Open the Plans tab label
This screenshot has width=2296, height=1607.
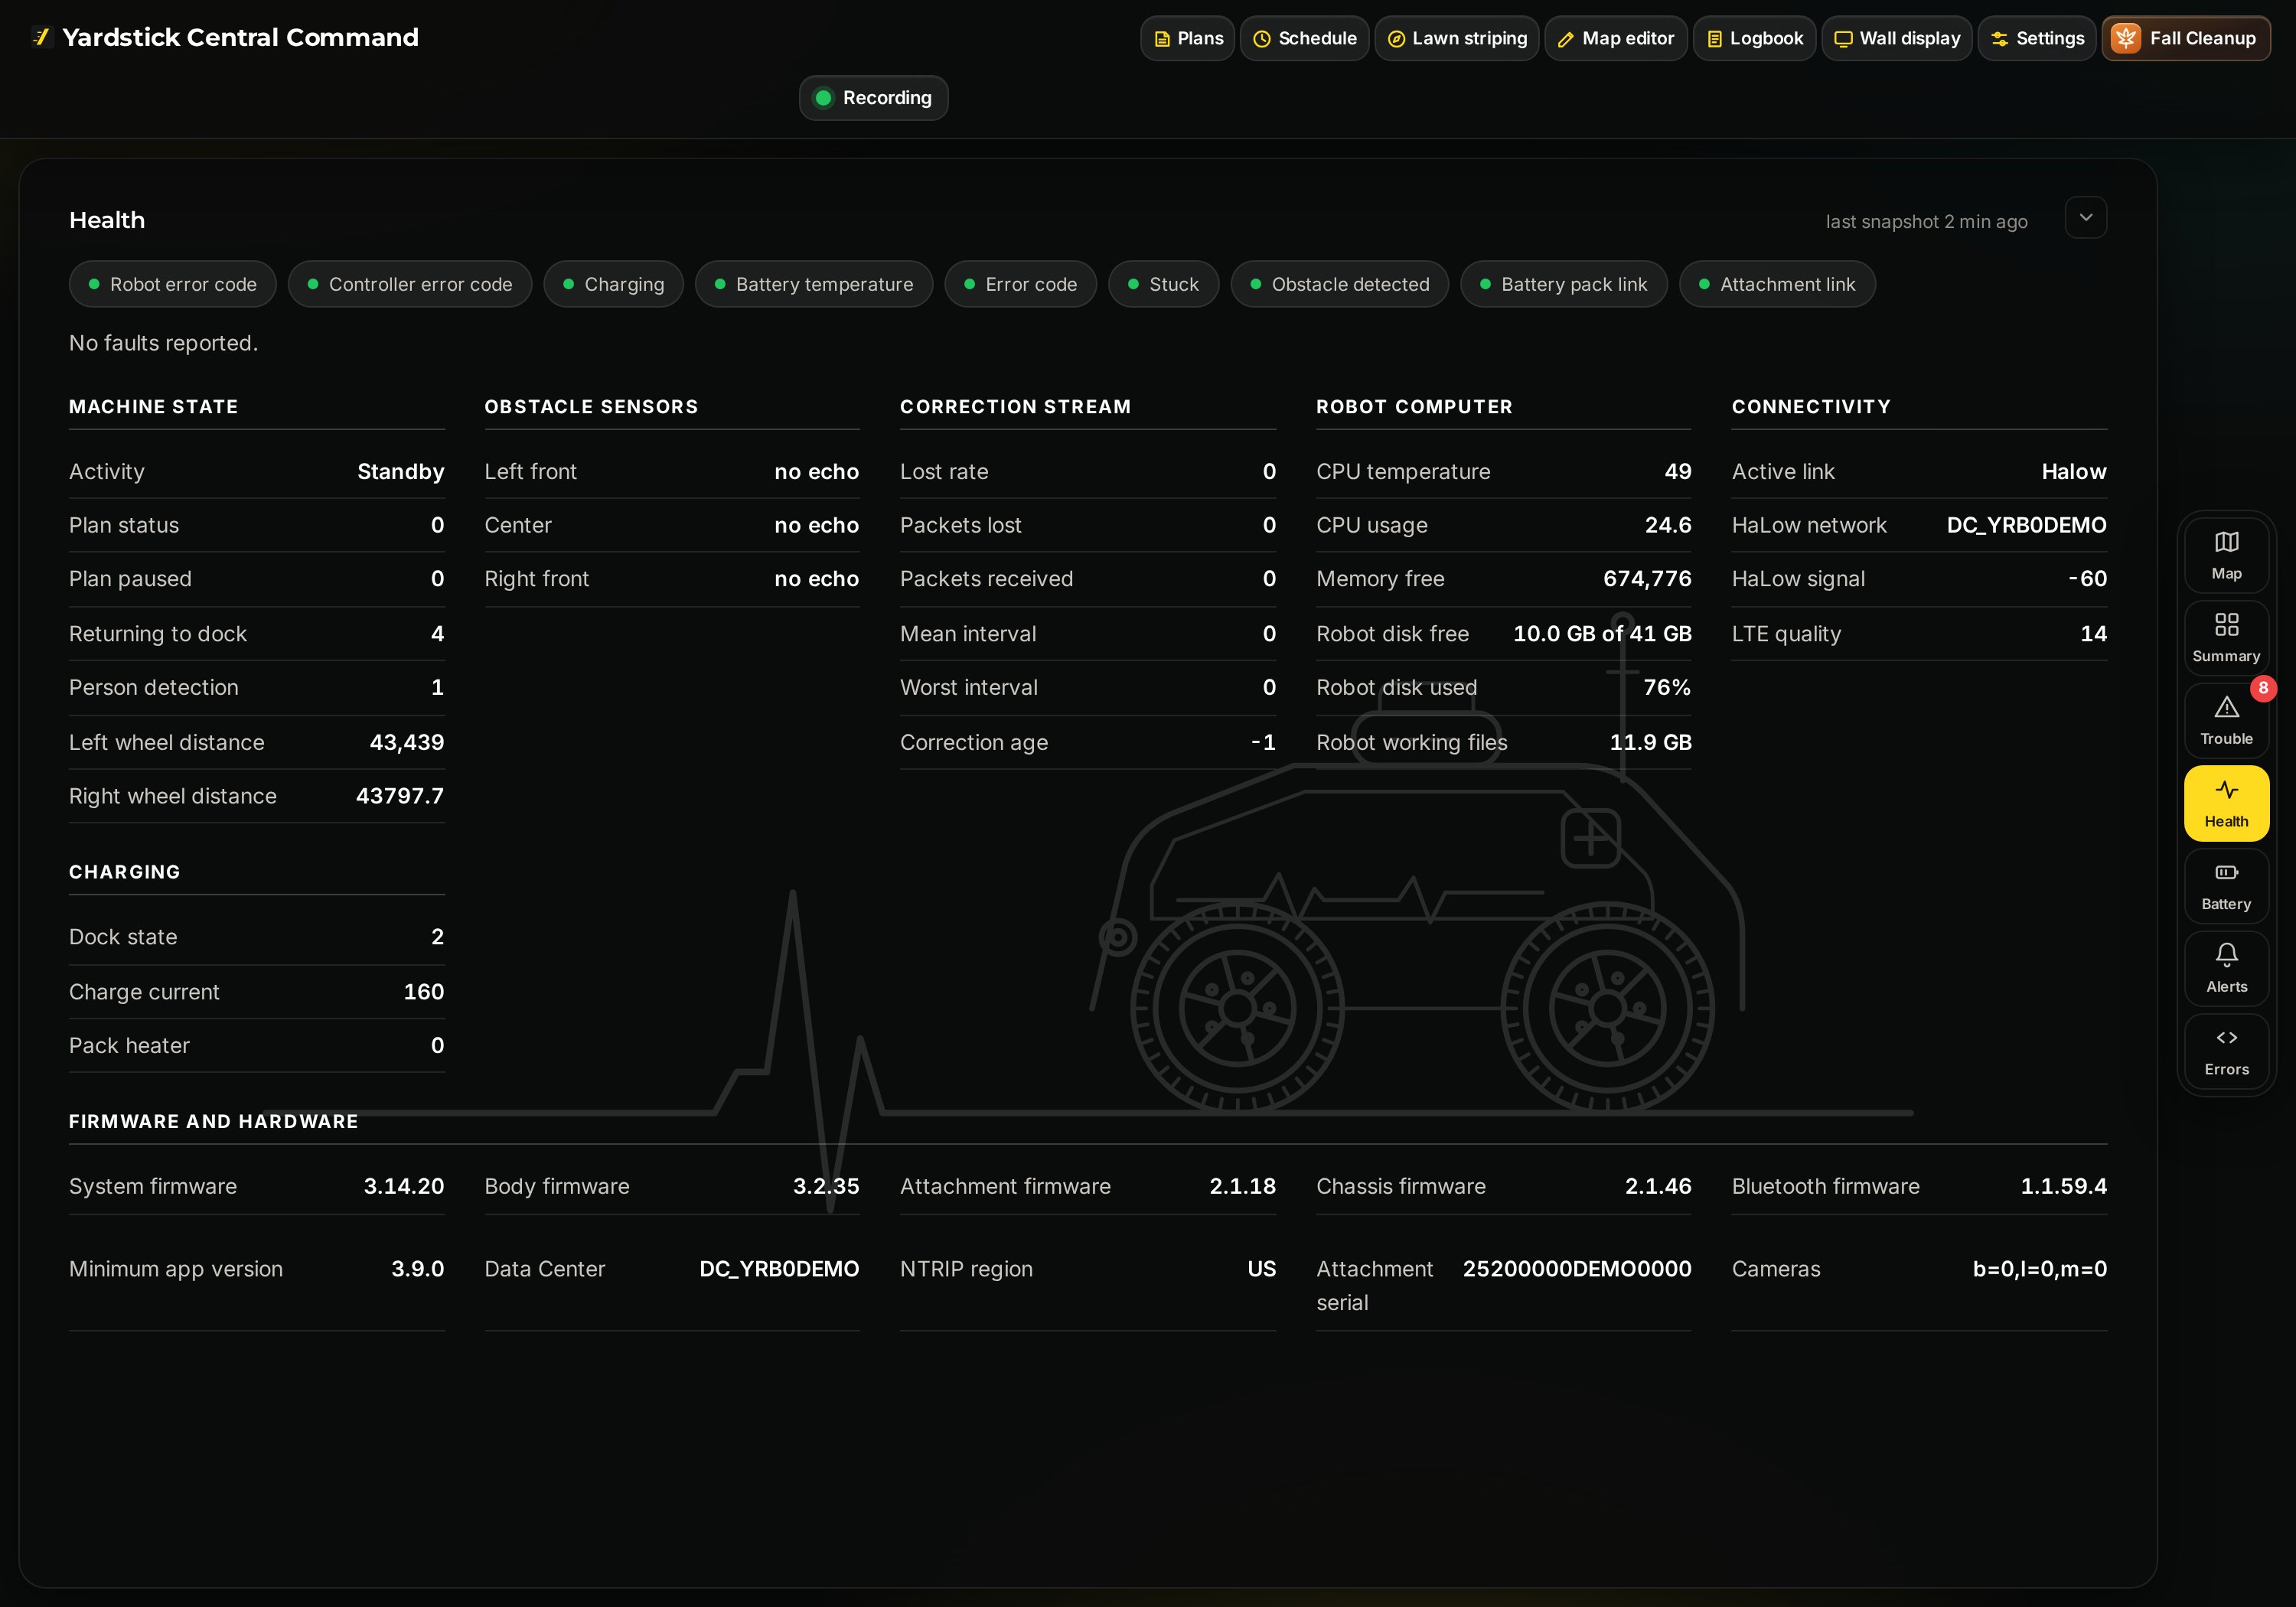pyautogui.click(x=1200, y=38)
